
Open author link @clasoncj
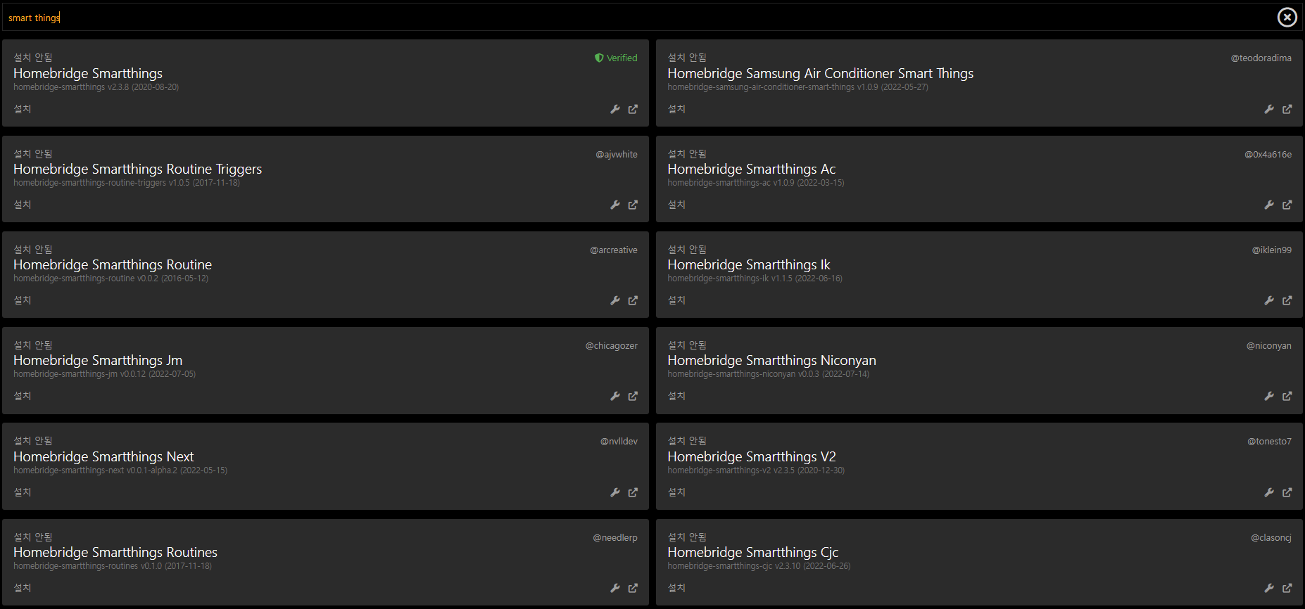[x=1271, y=537]
